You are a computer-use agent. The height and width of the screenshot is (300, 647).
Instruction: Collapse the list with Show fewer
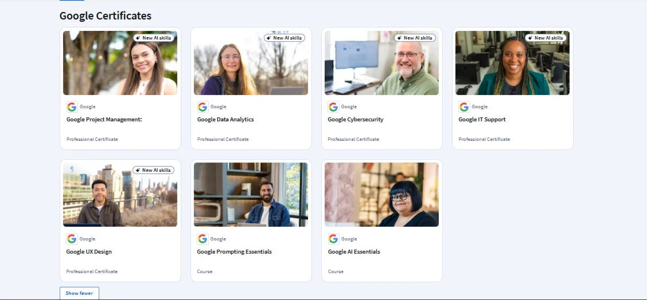point(79,293)
